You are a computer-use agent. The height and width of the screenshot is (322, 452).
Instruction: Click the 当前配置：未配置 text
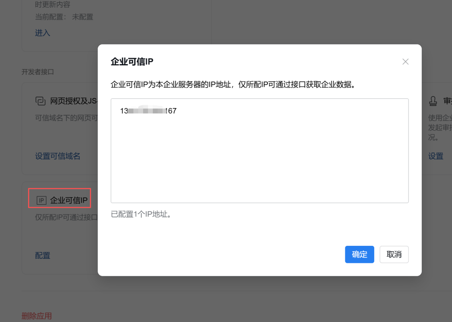point(64,17)
